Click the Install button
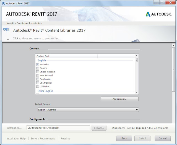 tap(142, 138)
